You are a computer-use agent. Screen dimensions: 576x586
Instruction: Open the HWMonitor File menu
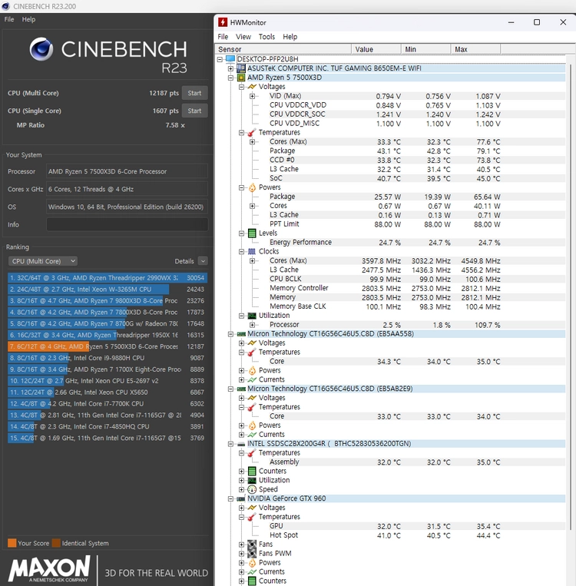pos(223,37)
